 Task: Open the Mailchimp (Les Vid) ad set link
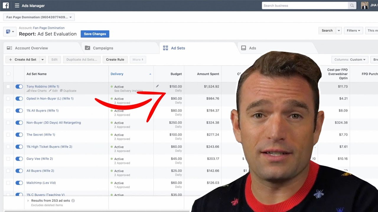(41, 183)
